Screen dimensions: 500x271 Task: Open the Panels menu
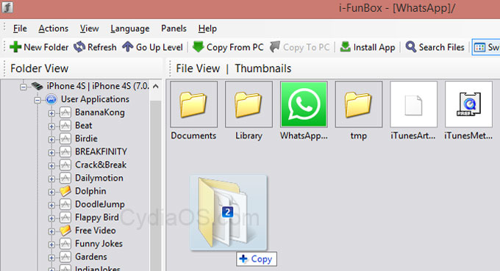tap(174, 29)
